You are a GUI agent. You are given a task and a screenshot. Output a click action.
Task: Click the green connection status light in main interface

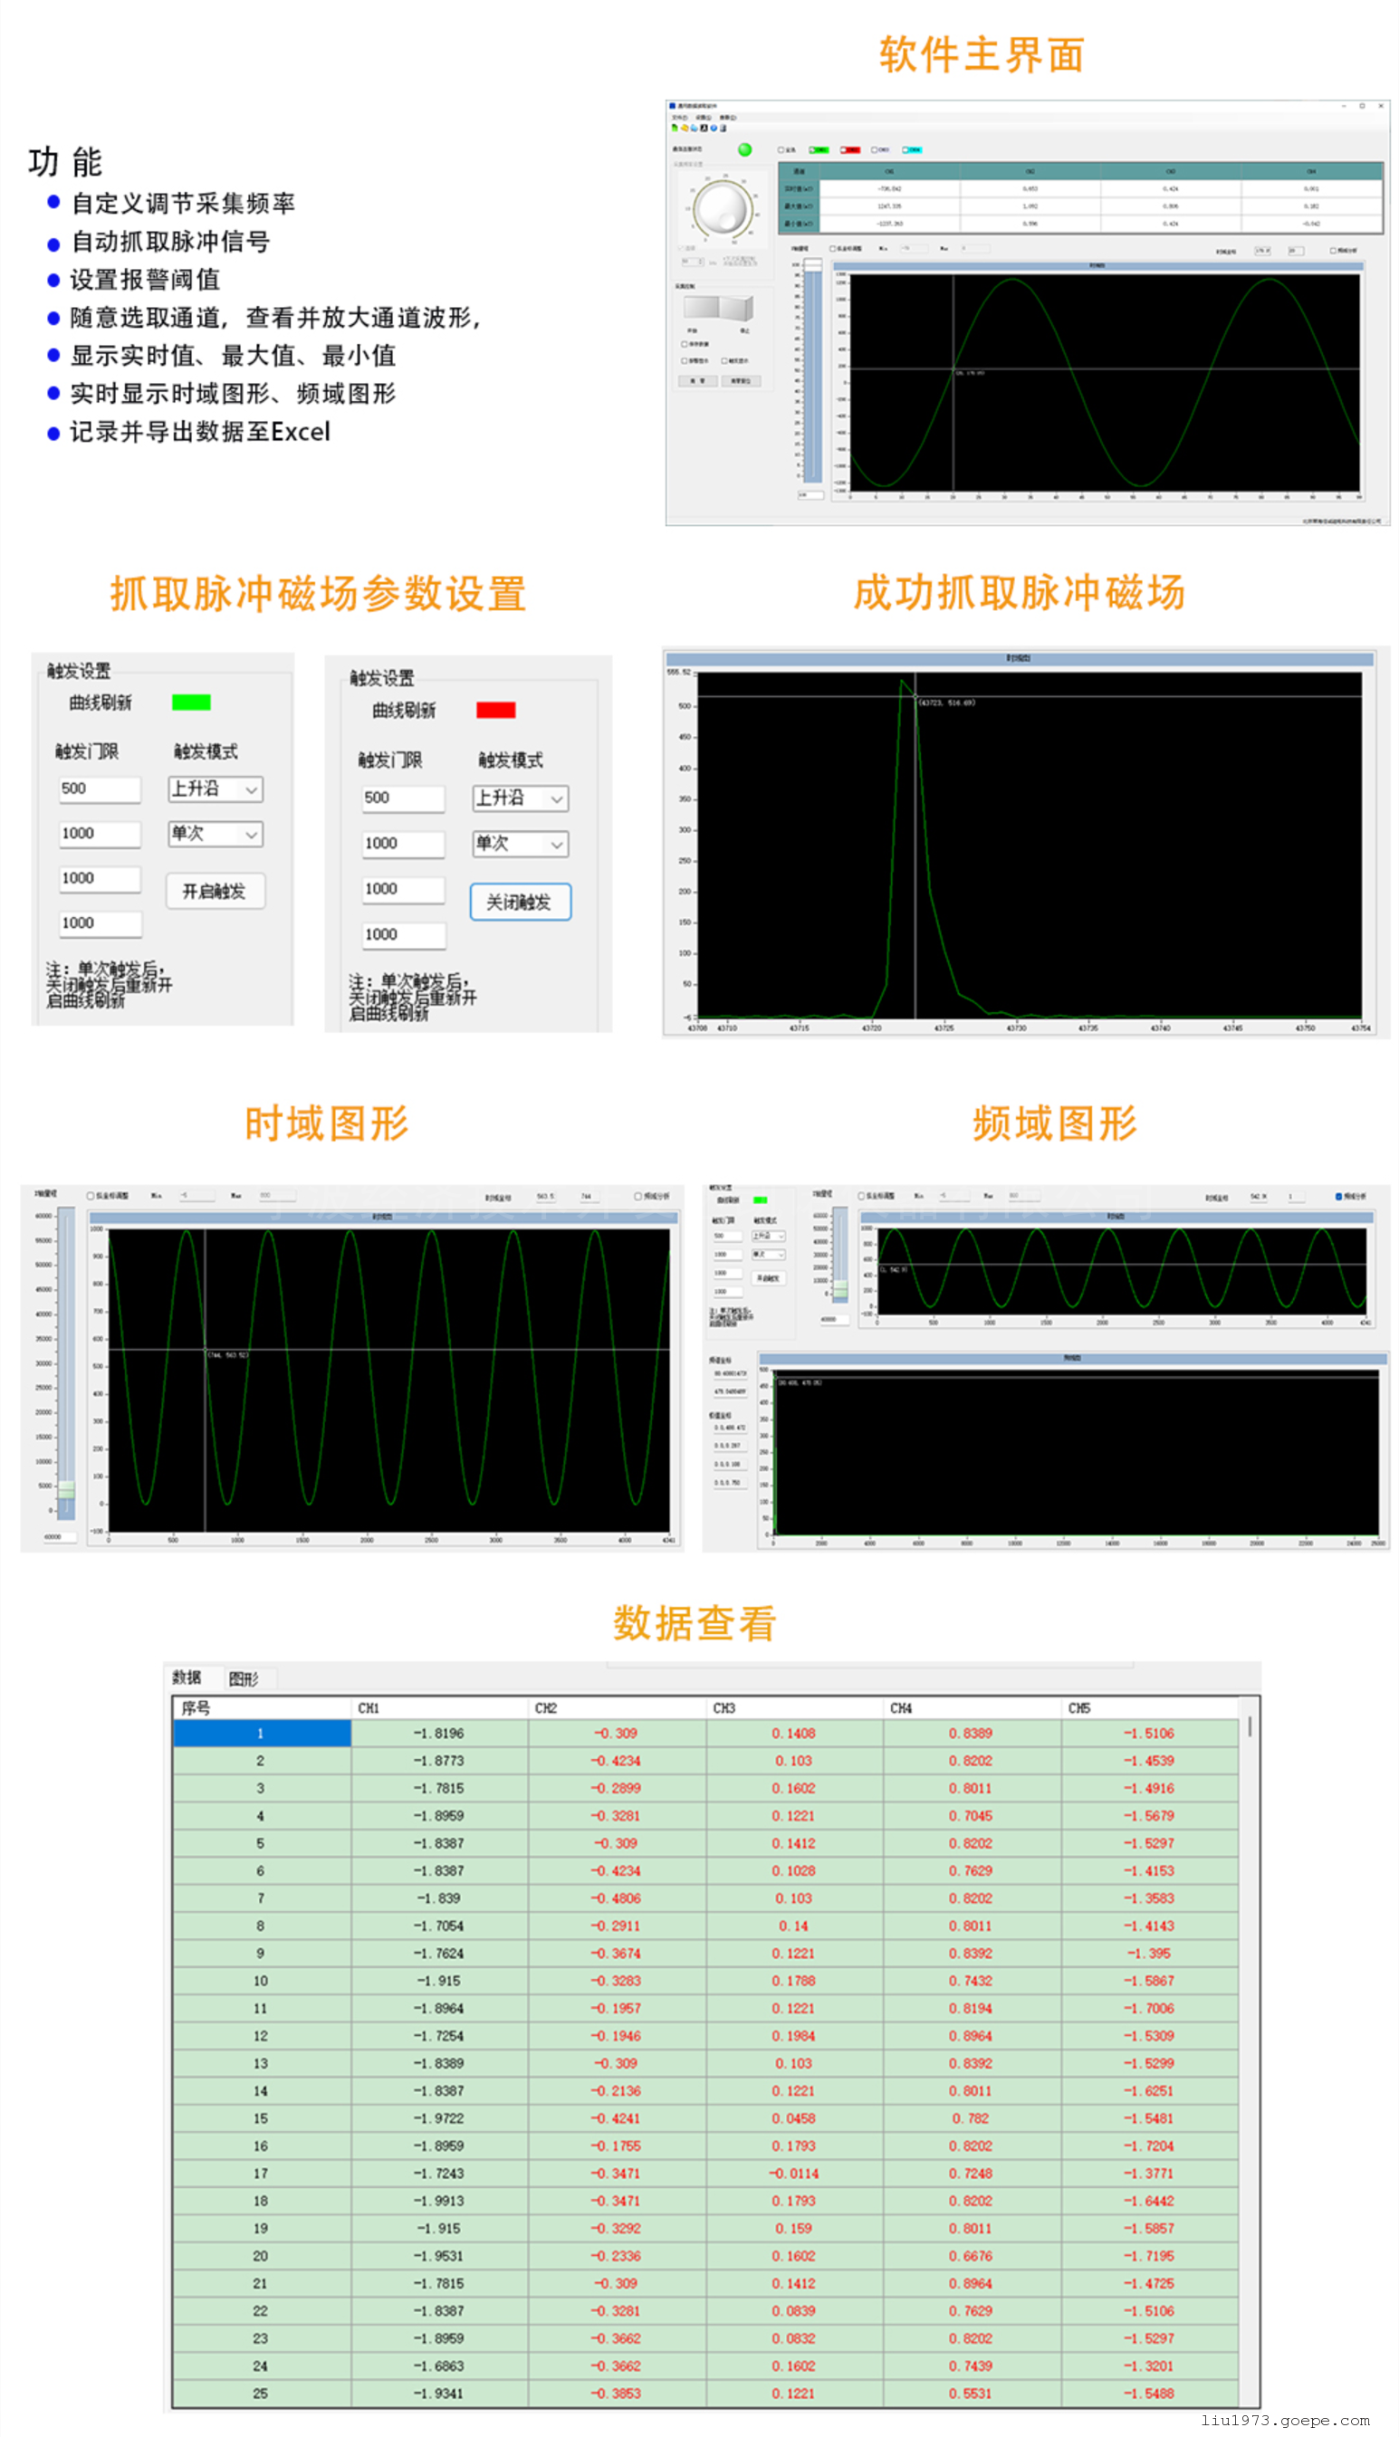click(x=743, y=150)
